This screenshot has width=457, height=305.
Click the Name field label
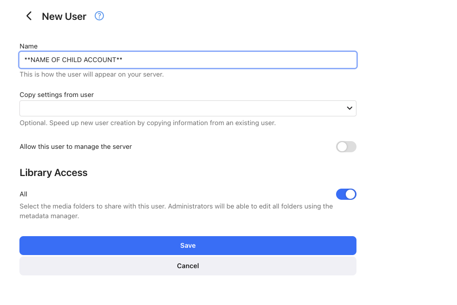tap(29, 46)
